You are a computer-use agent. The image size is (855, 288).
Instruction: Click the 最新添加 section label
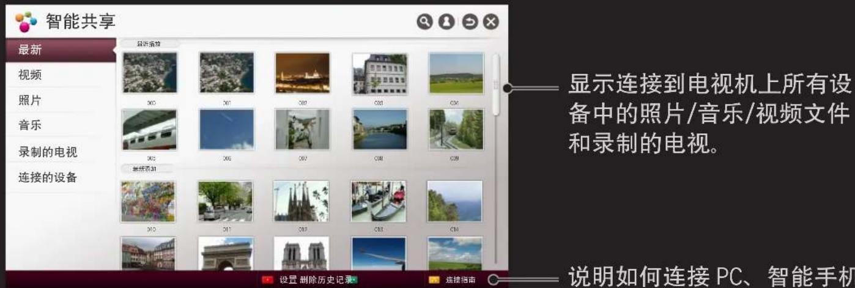coord(146,168)
